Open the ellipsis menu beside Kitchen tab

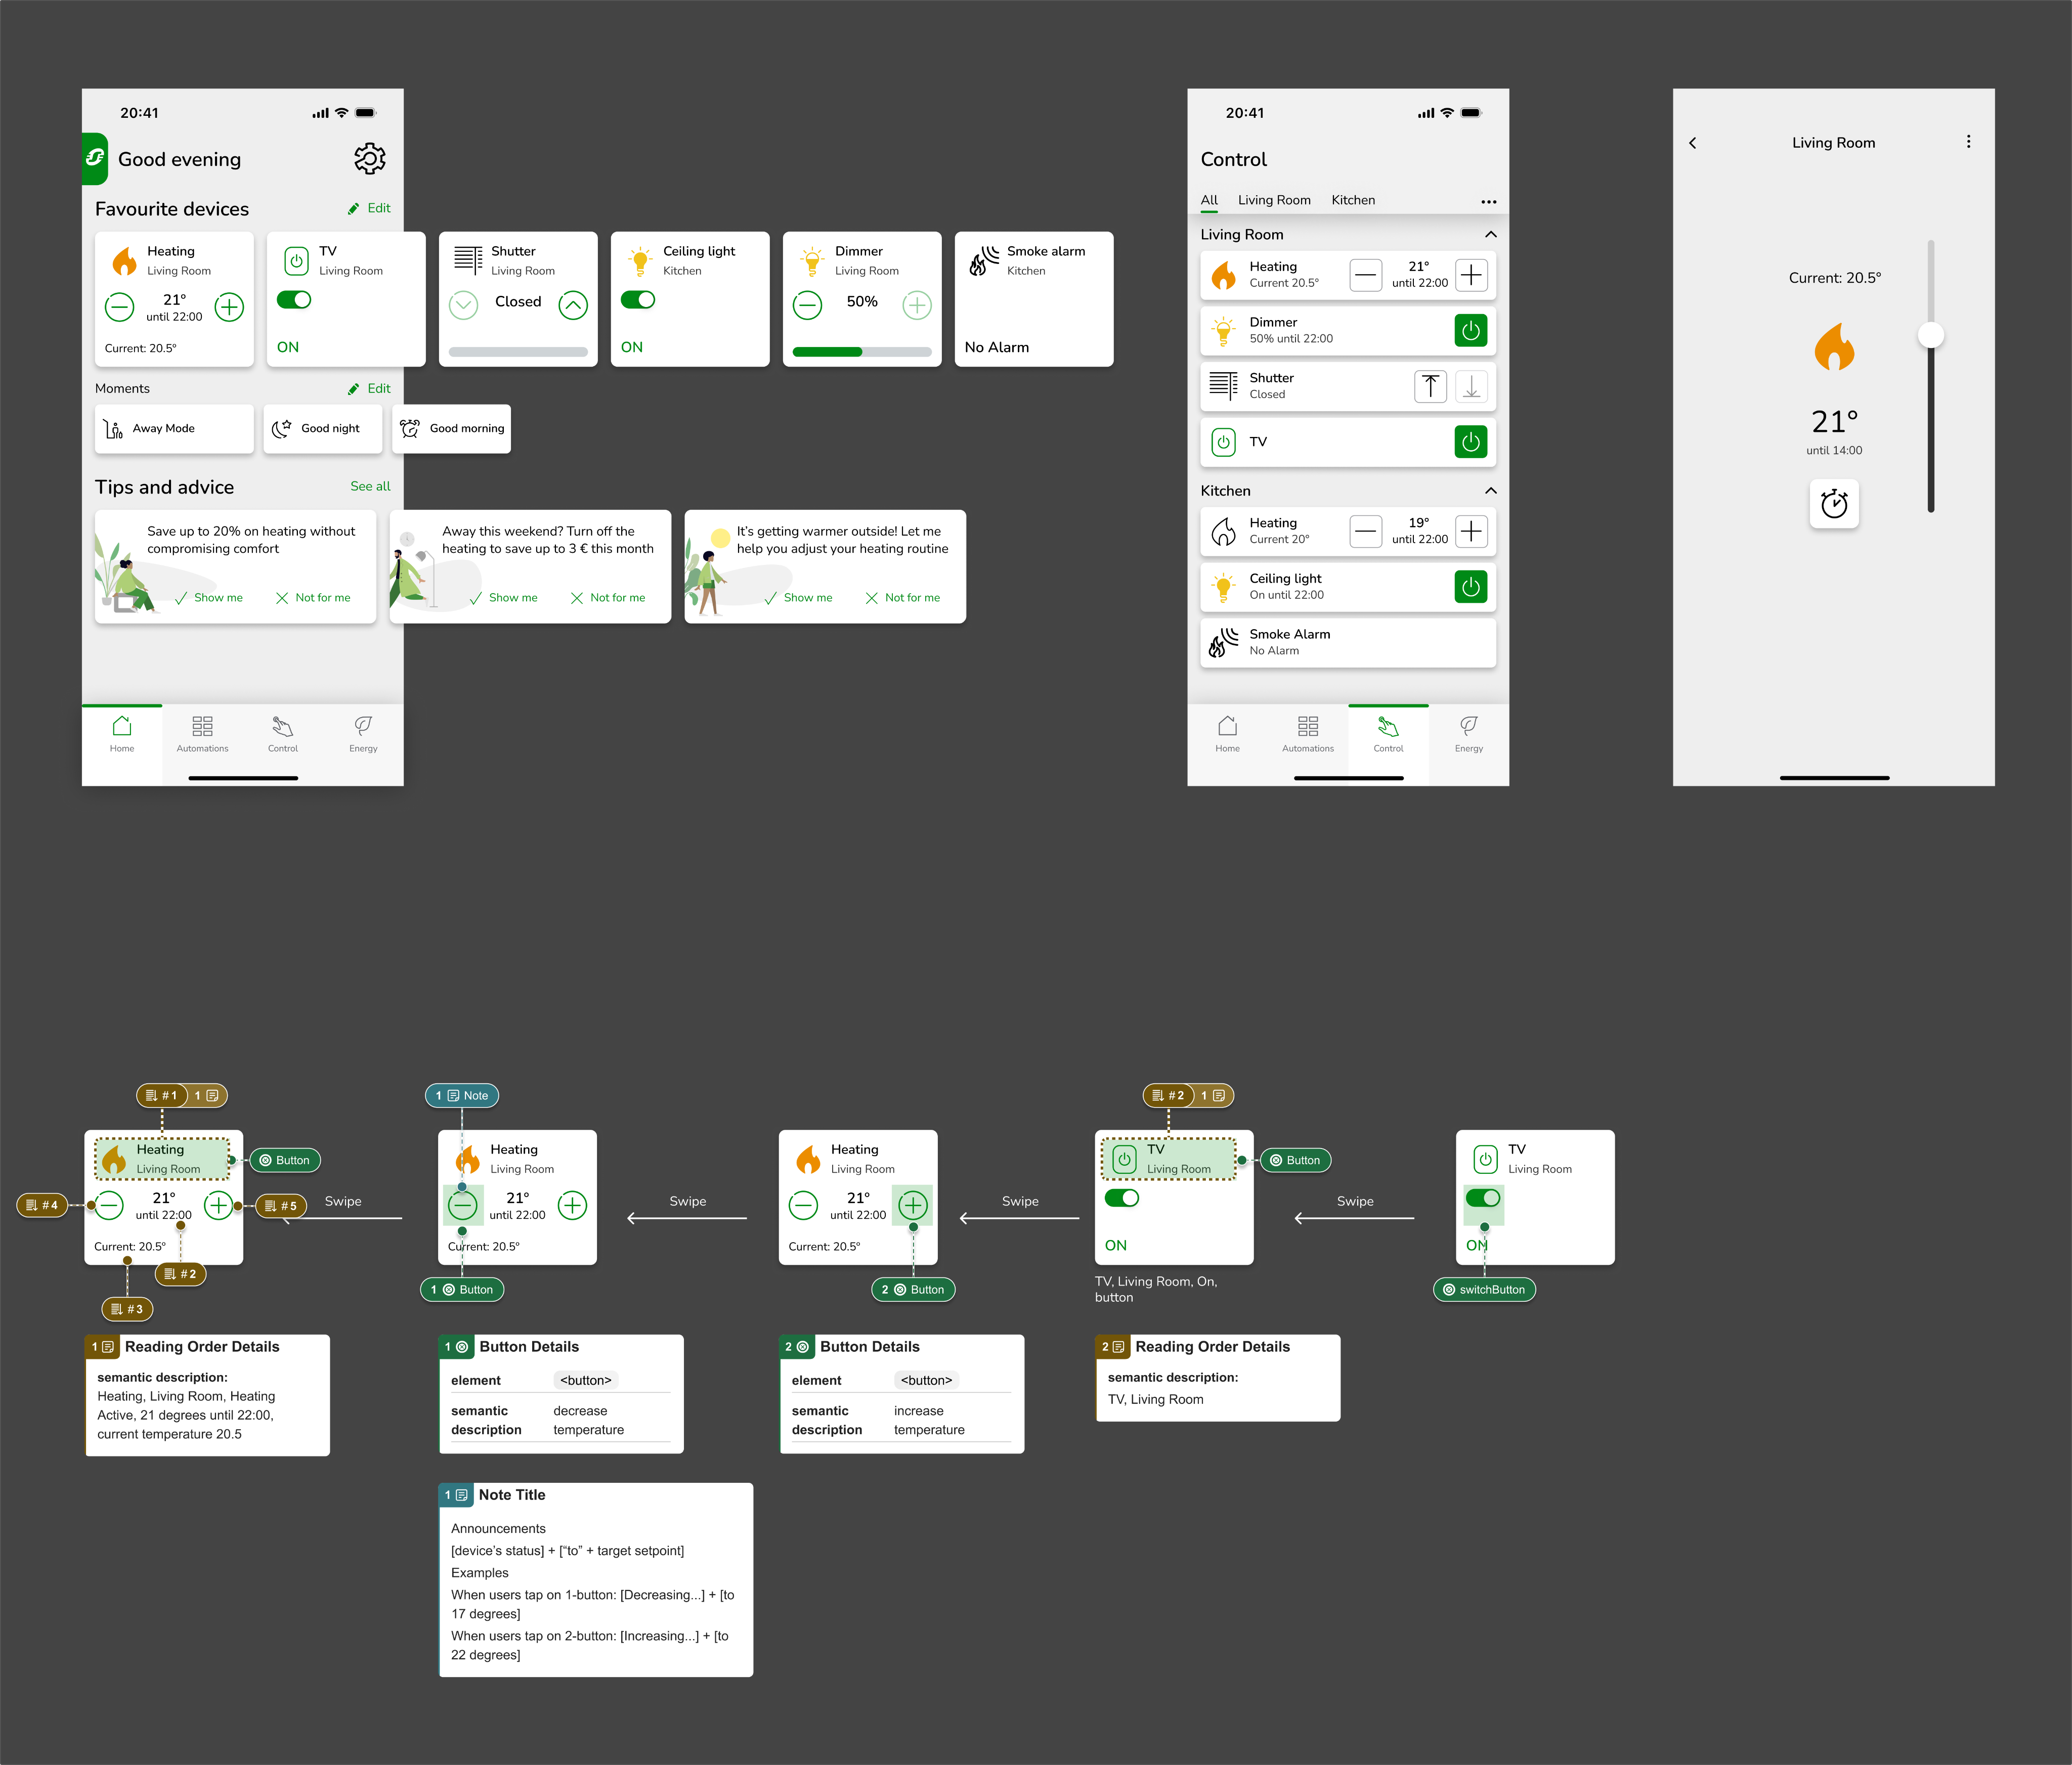point(1488,201)
